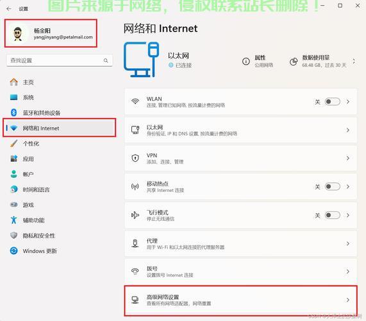366x321 pixels.
Task: Click the data usage pie icon
Action: click(x=294, y=62)
